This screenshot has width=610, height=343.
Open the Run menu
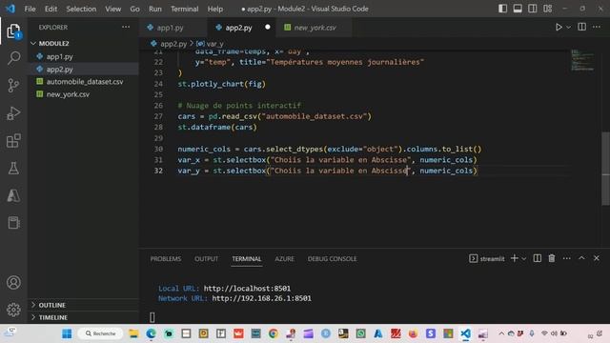click(154, 9)
